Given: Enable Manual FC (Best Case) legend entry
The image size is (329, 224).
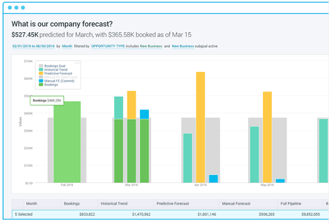Looking at the screenshot, I should coord(58,77).
